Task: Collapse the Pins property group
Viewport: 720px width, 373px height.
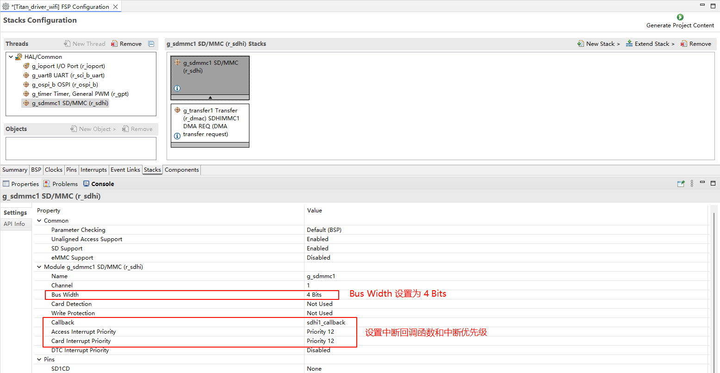Action: point(39,360)
